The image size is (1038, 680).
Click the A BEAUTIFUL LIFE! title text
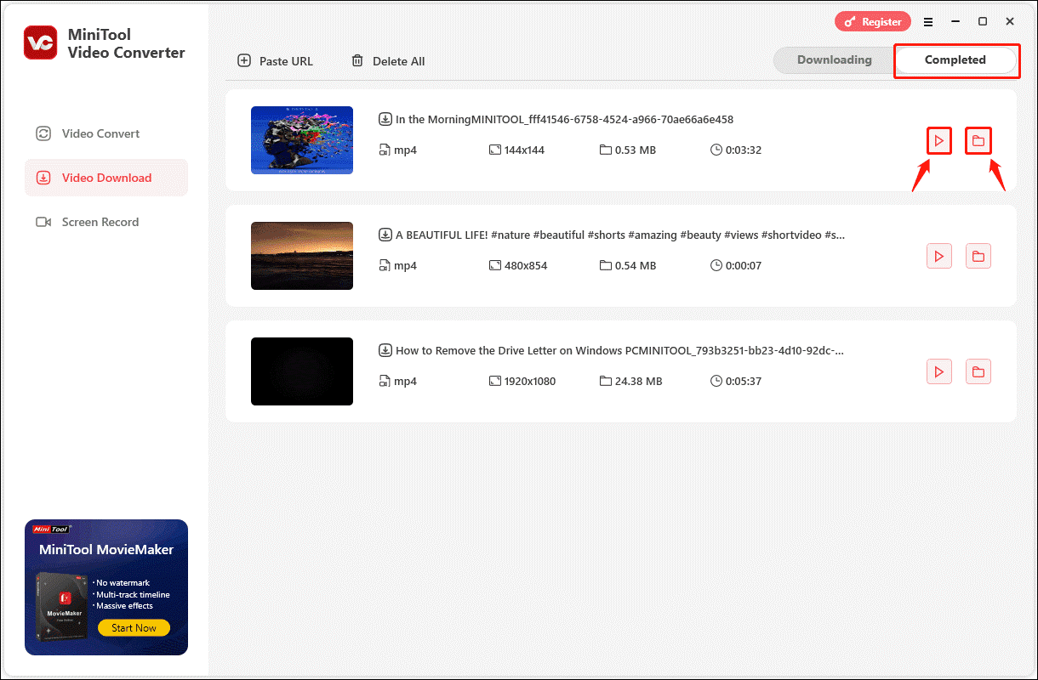[620, 235]
